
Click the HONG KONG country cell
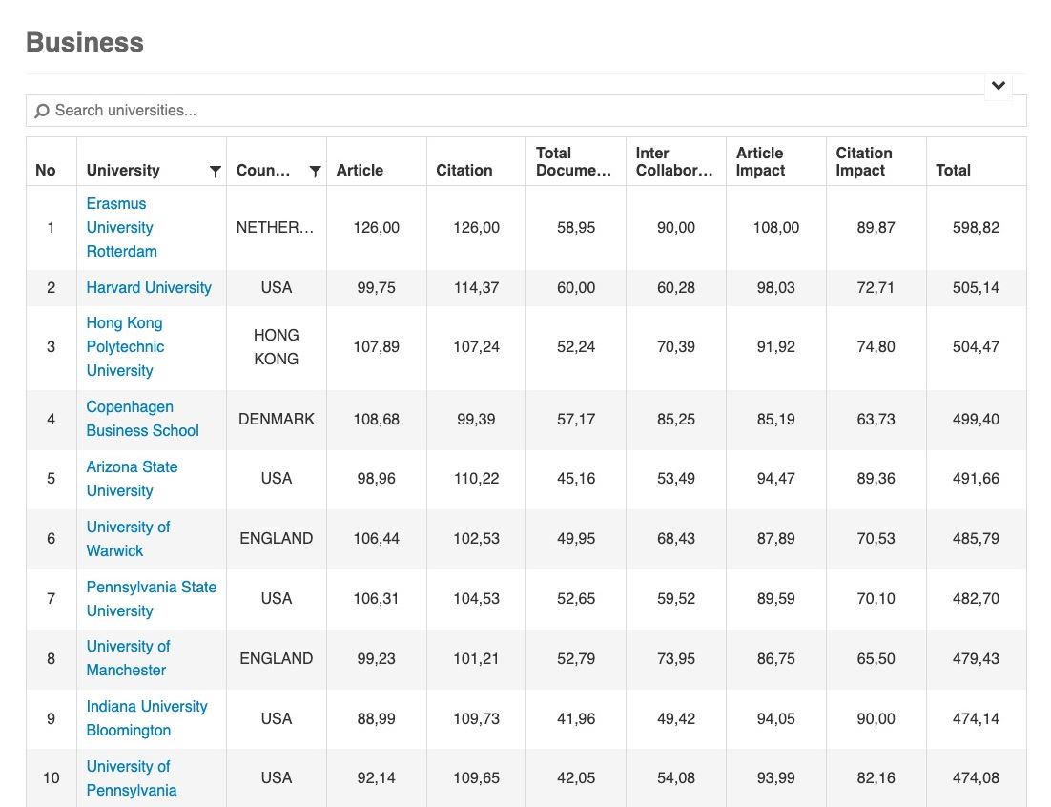pyautogui.click(x=277, y=346)
